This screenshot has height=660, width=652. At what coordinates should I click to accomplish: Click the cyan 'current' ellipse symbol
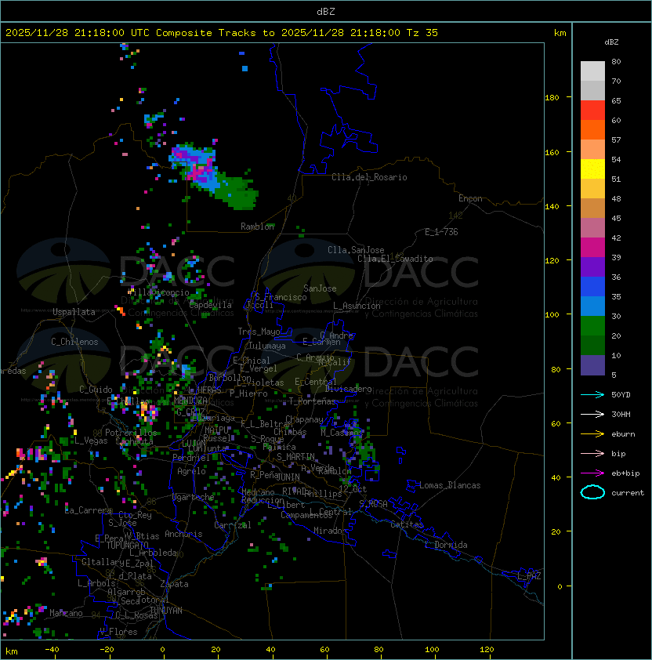click(592, 492)
